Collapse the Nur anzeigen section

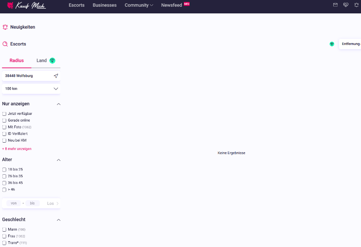tap(58, 104)
